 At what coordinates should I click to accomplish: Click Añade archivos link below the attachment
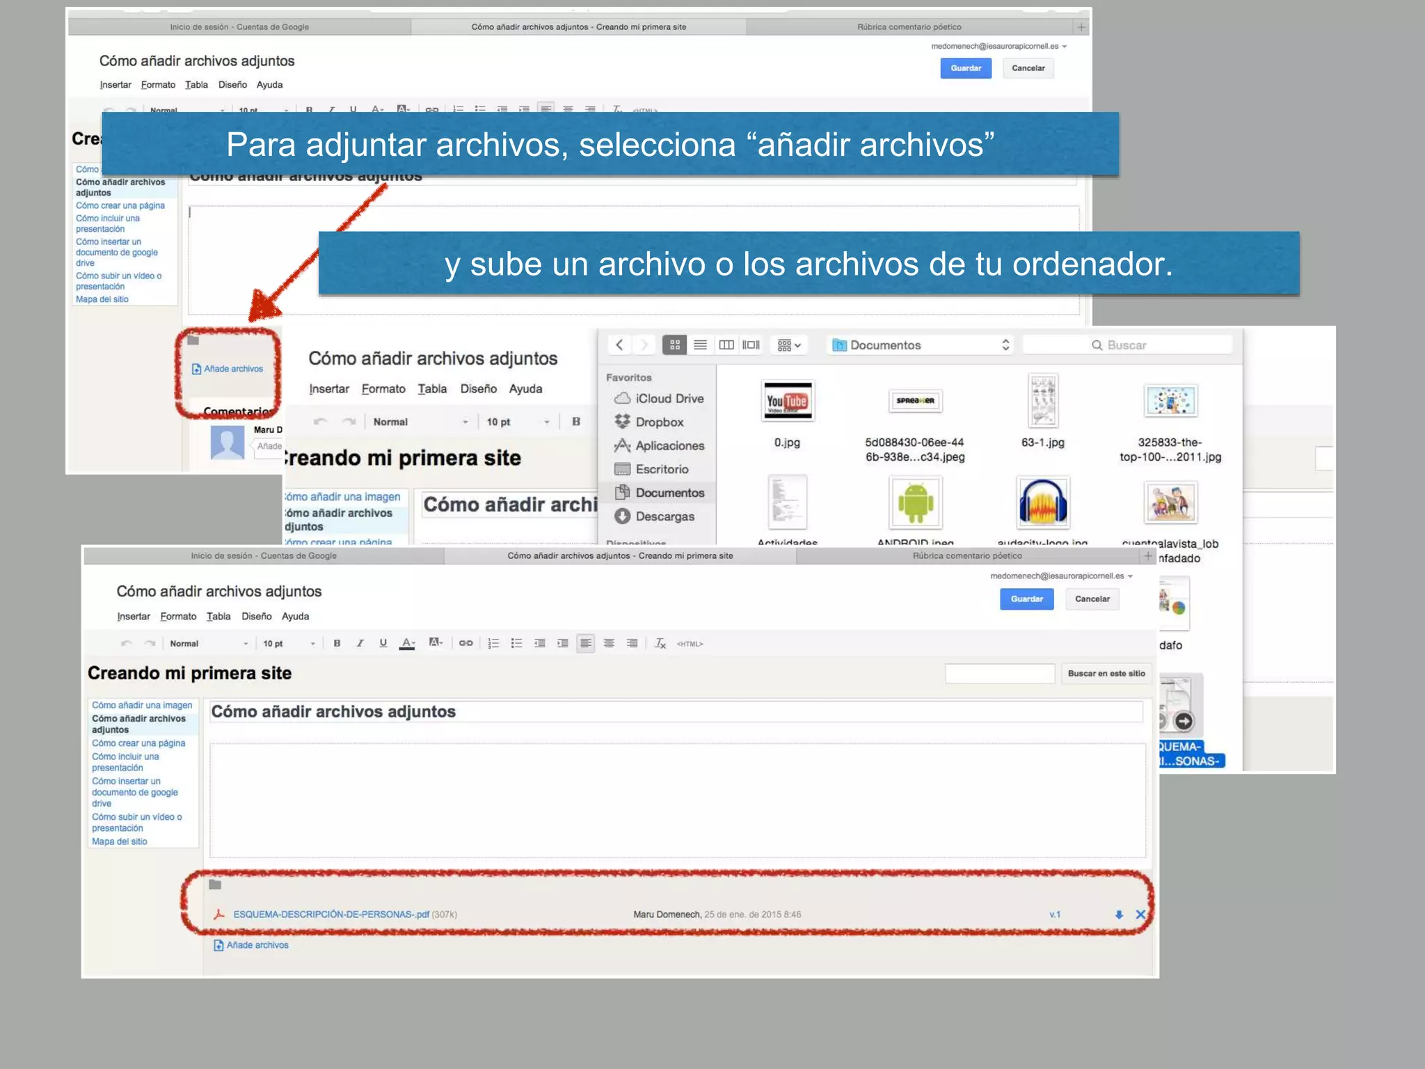point(251,945)
